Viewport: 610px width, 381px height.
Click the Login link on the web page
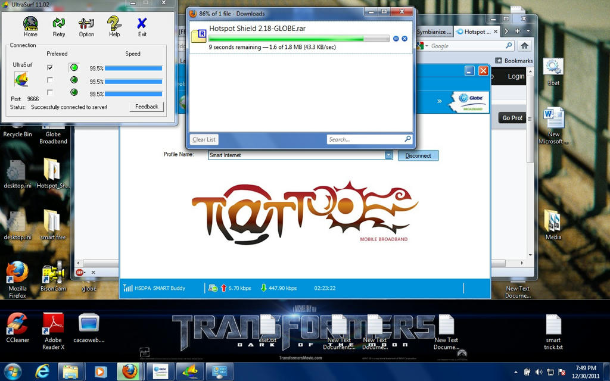pyautogui.click(x=516, y=76)
